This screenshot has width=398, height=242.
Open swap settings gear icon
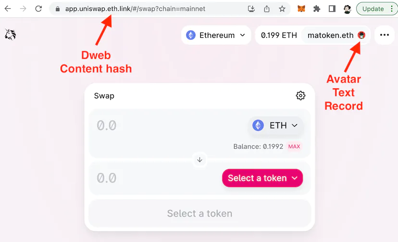pyautogui.click(x=300, y=96)
